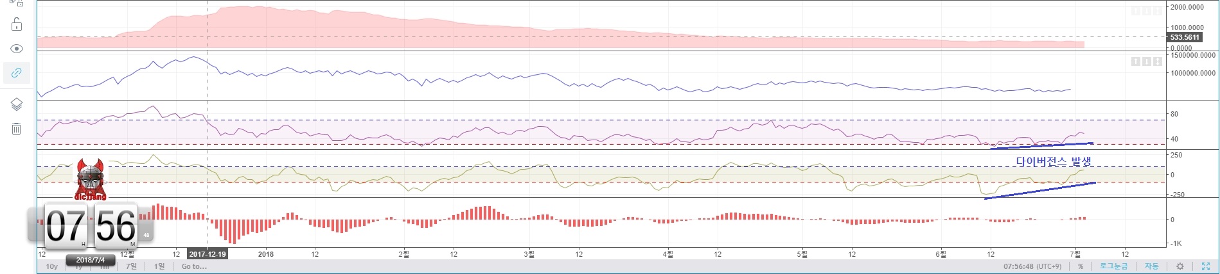Open the Go to... date dialog
The height and width of the screenshot is (274, 1220).
pos(194,266)
